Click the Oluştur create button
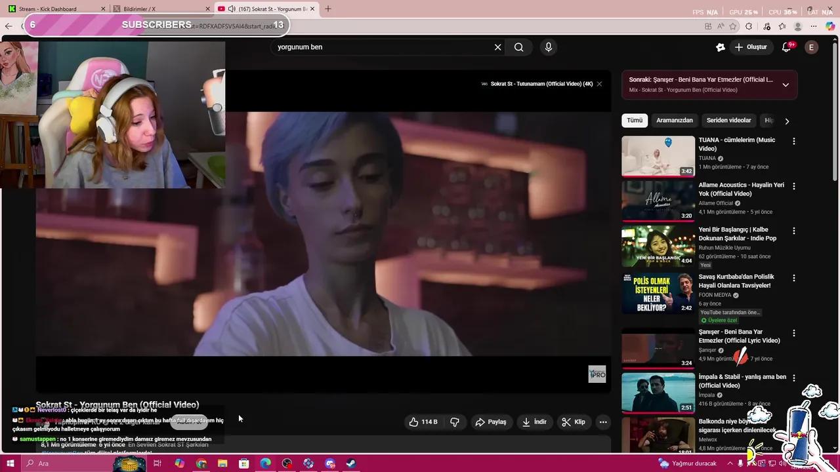 tap(751, 47)
